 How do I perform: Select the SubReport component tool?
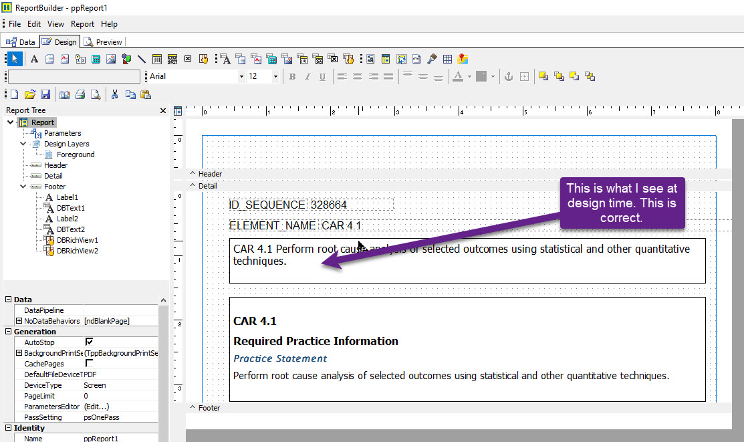(x=386, y=59)
